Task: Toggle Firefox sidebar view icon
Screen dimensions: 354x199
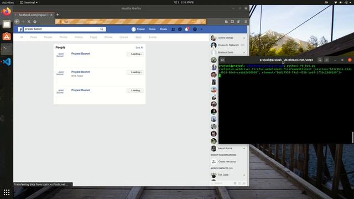Action: tap(232, 22)
